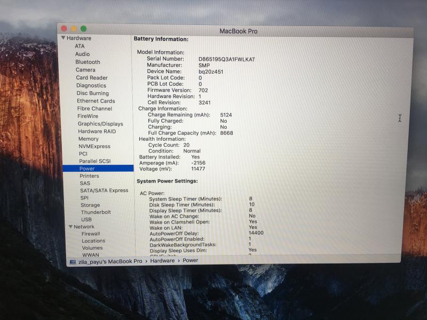Open USB information
The image size is (427, 320).
[86, 219]
